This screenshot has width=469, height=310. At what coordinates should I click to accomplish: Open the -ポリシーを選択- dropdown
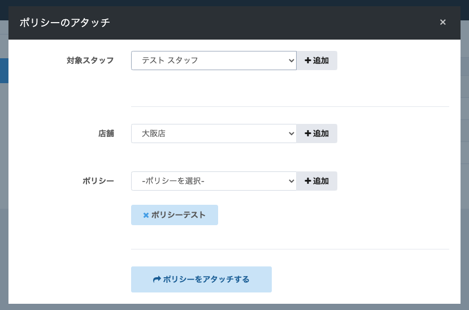[x=213, y=181]
